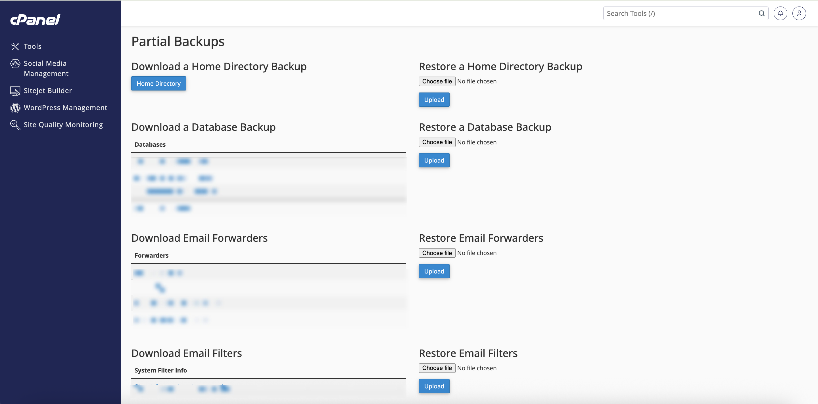
Task: Open the notifications bell
Action: 780,13
